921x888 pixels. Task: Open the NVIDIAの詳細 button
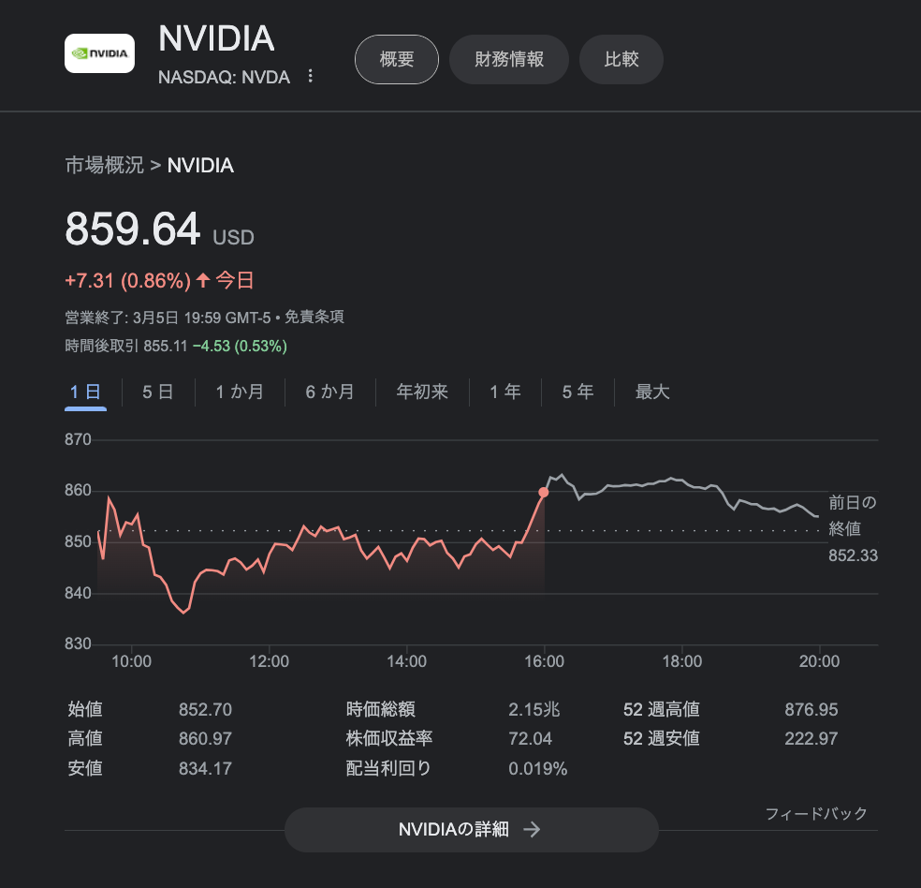click(x=471, y=829)
